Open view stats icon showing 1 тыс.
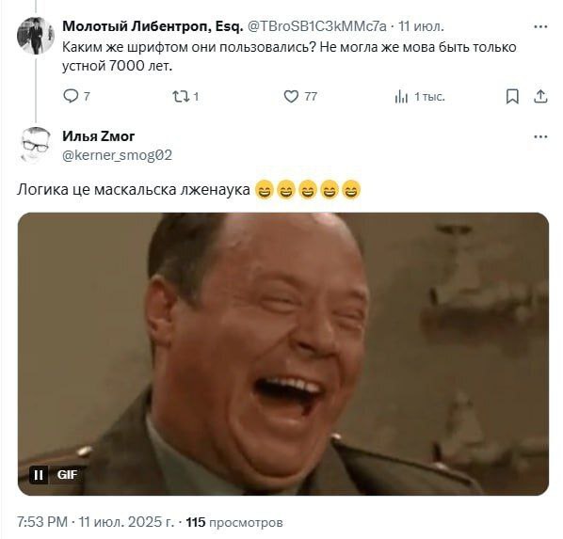The image size is (563, 539). 401,97
